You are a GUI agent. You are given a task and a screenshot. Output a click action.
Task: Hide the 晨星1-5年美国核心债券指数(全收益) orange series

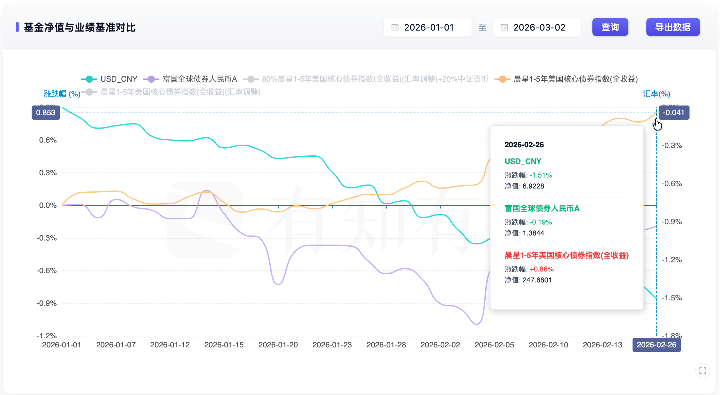[x=575, y=79]
